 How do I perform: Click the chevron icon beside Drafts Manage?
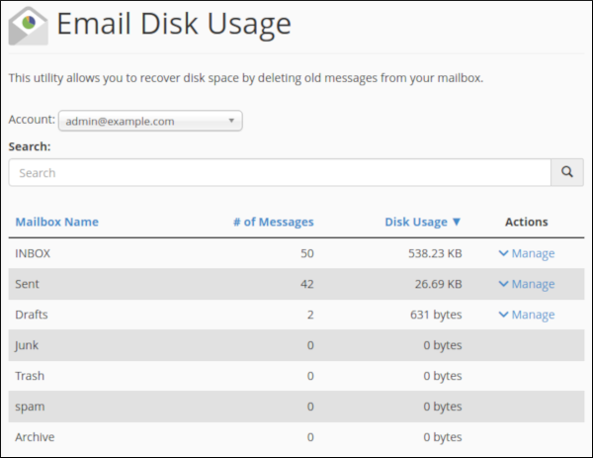[503, 315]
